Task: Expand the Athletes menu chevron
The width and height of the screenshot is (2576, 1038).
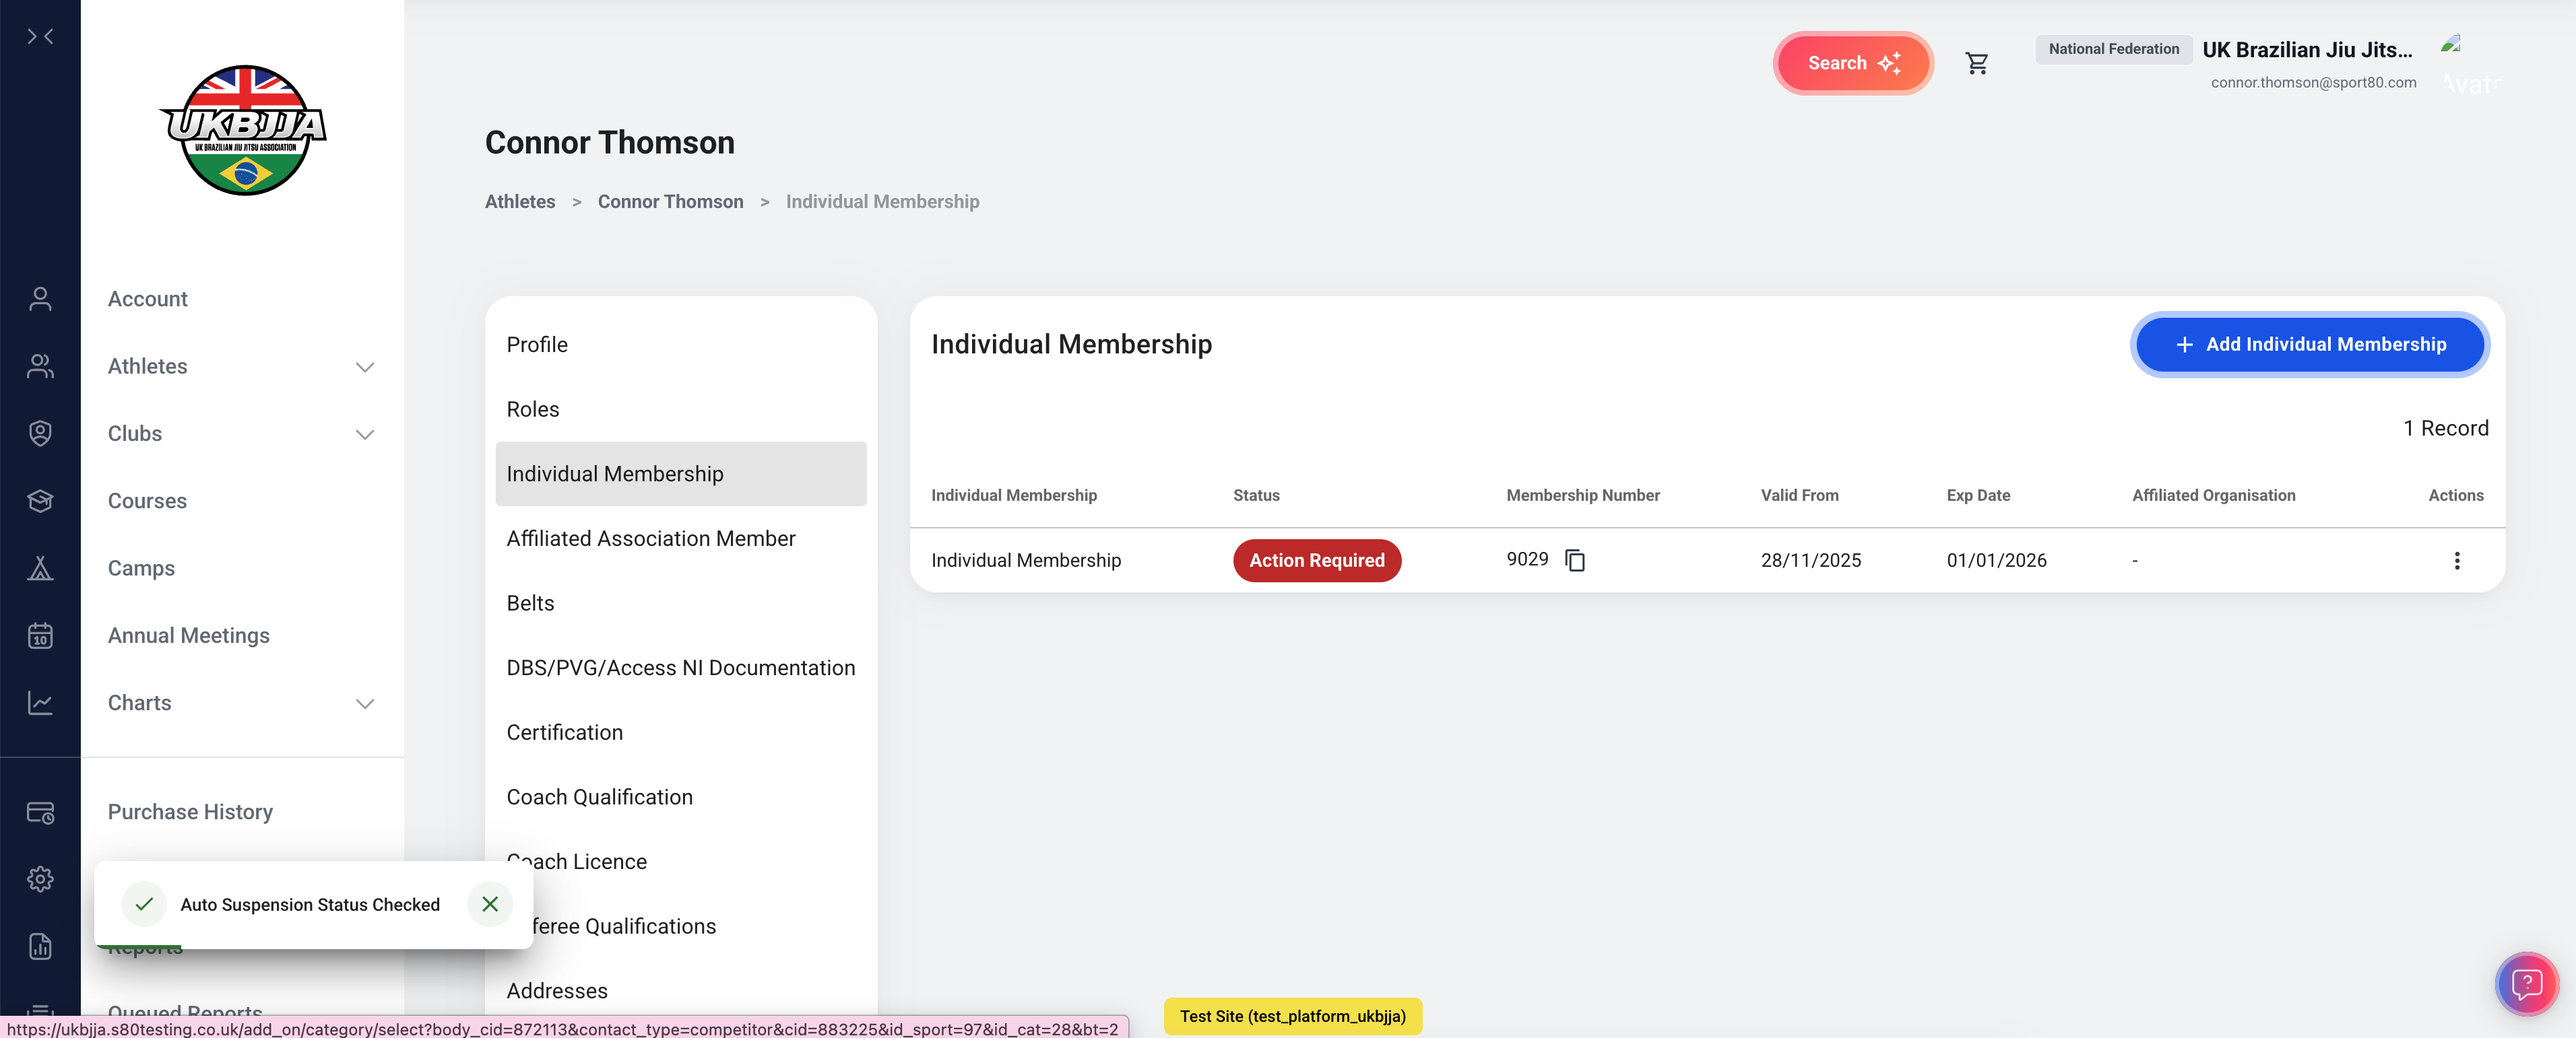Action: 365,367
